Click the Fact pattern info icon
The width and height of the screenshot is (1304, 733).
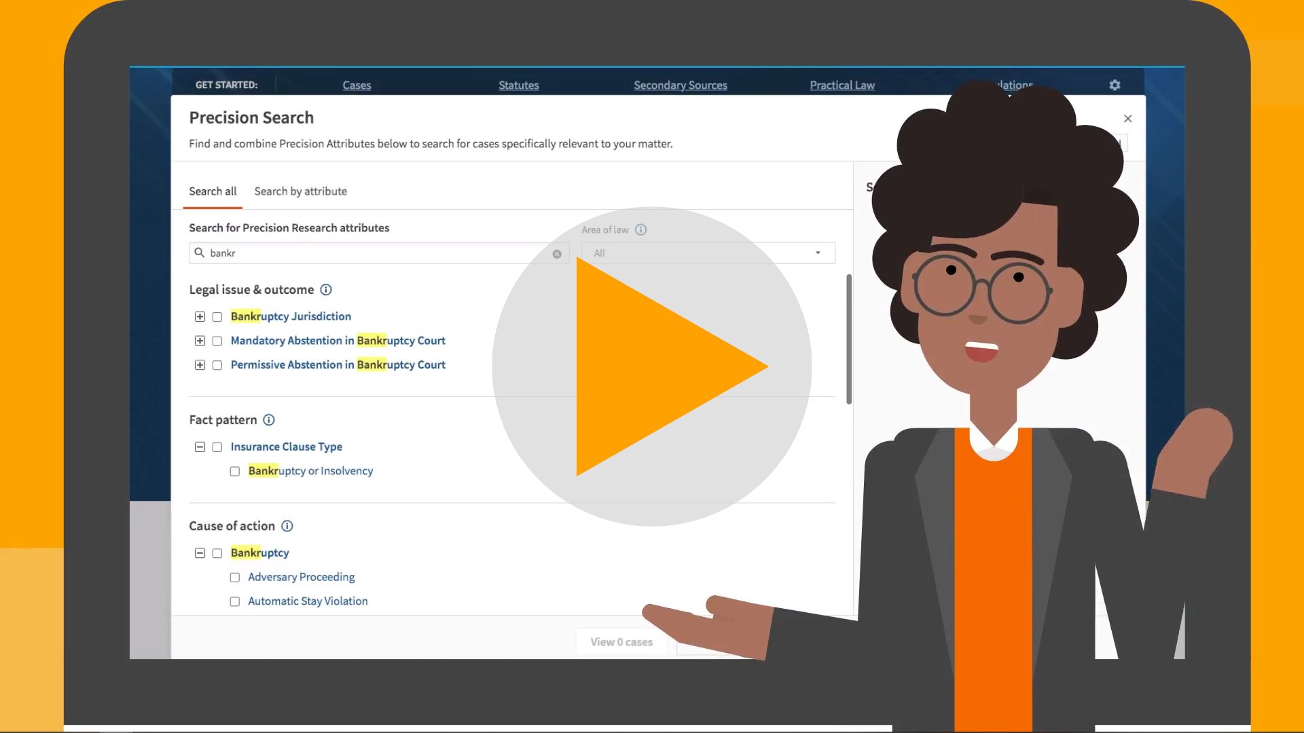coord(269,419)
